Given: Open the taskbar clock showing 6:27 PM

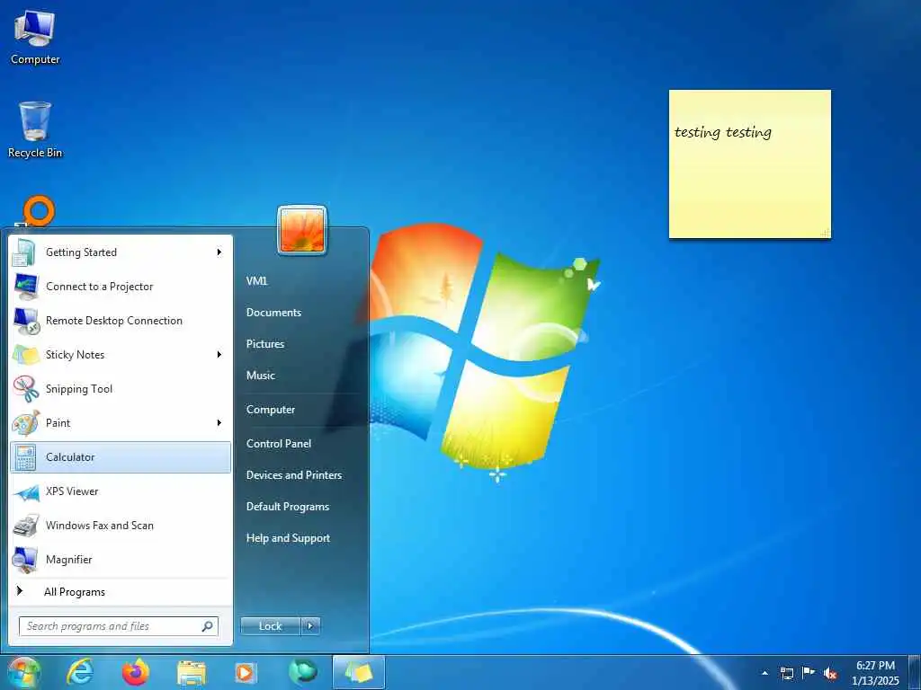Looking at the screenshot, I should (875, 673).
